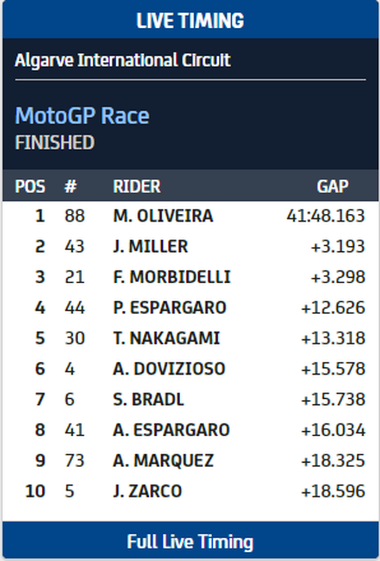This screenshot has height=561, width=380.
Task: Open the Full Live Timing link
Action: click(190, 541)
